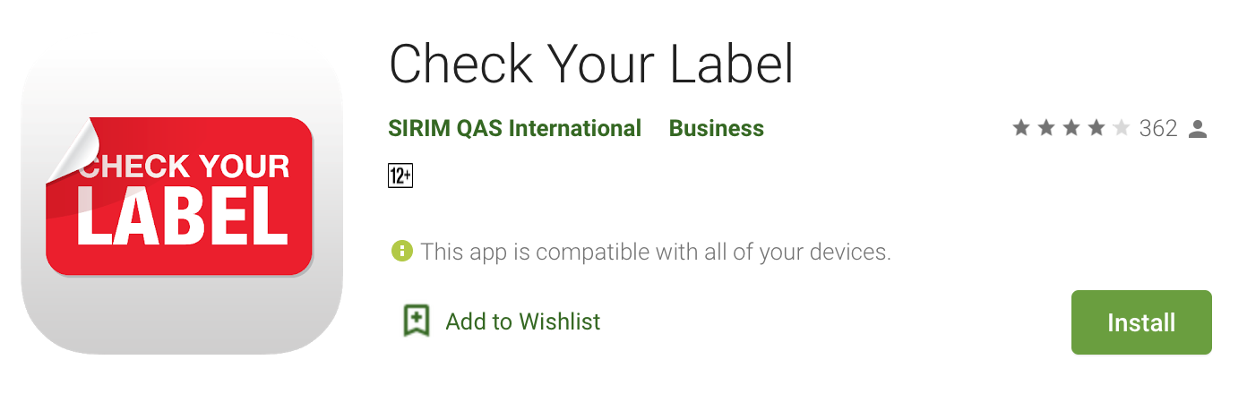Click the second rating star
The width and height of the screenshot is (1247, 394).
click(1046, 129)
